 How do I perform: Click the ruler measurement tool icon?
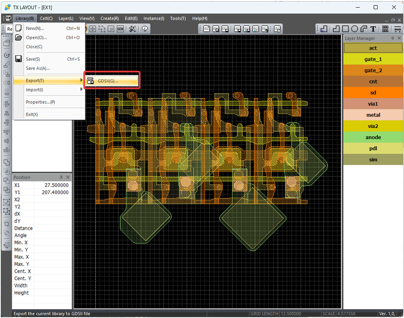coord(398,29)
